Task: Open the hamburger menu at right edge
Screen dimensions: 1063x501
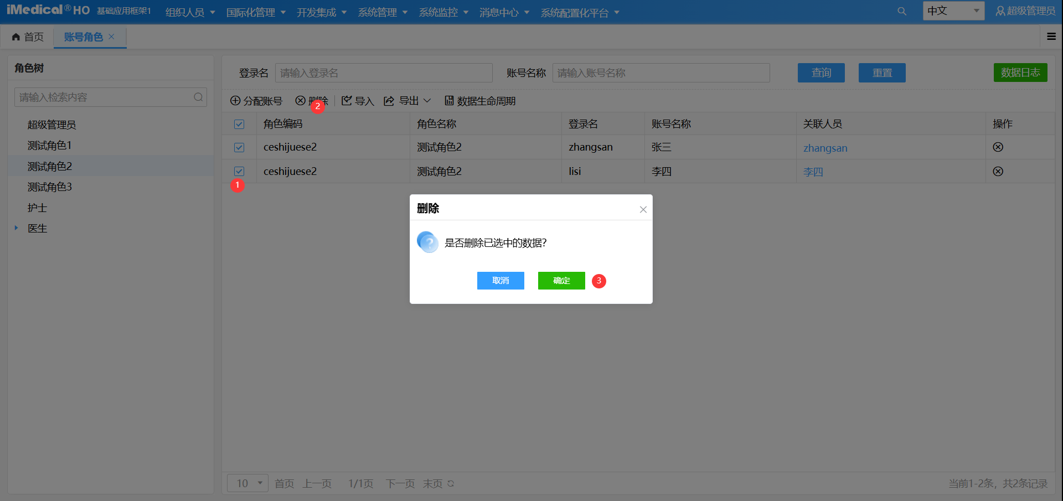Action: (1051, 37)
